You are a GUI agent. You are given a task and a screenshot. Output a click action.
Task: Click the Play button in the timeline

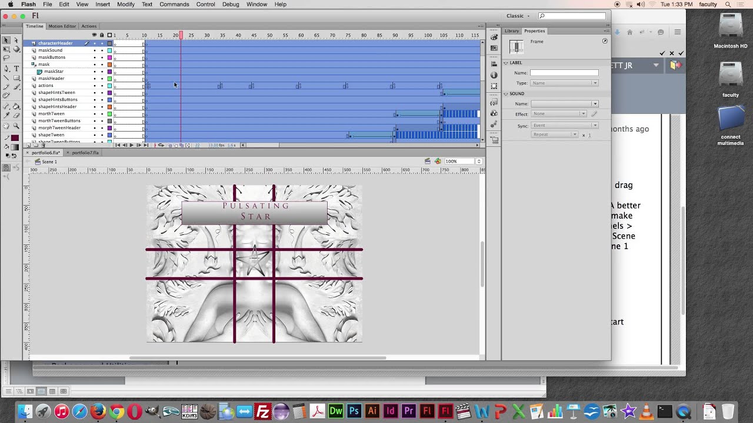click(x=132, y=145)
